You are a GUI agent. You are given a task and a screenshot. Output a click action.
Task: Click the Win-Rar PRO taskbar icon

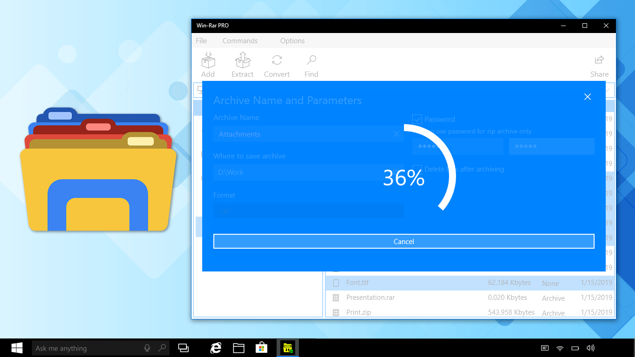tap(288, 348)
